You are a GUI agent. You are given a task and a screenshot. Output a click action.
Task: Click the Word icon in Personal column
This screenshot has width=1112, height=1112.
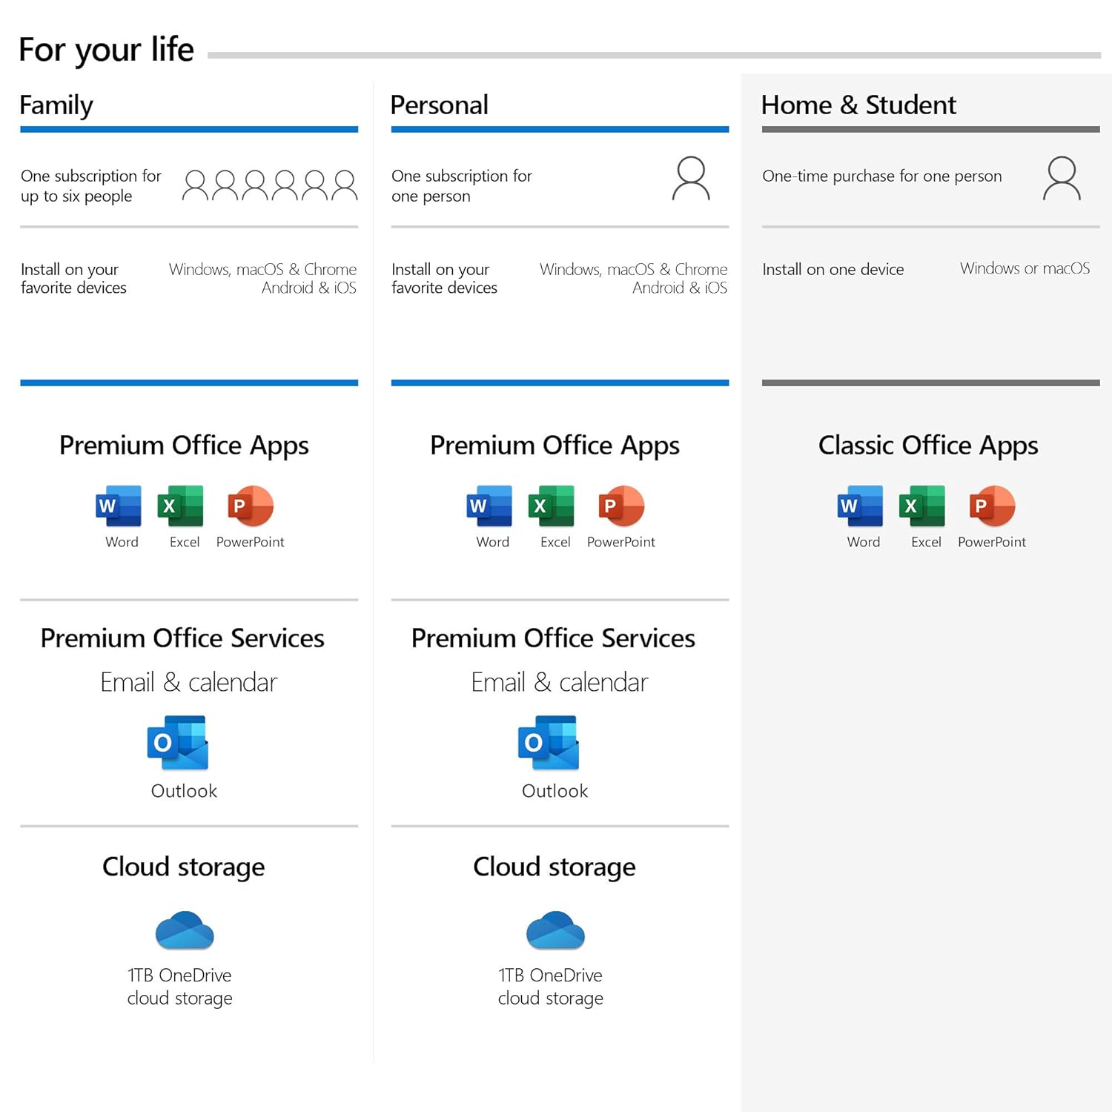pos(489,506)
